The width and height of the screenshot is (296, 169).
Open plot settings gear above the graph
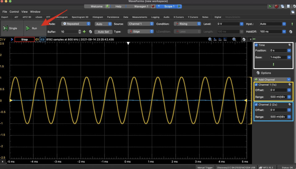click(x=244, y=39)
